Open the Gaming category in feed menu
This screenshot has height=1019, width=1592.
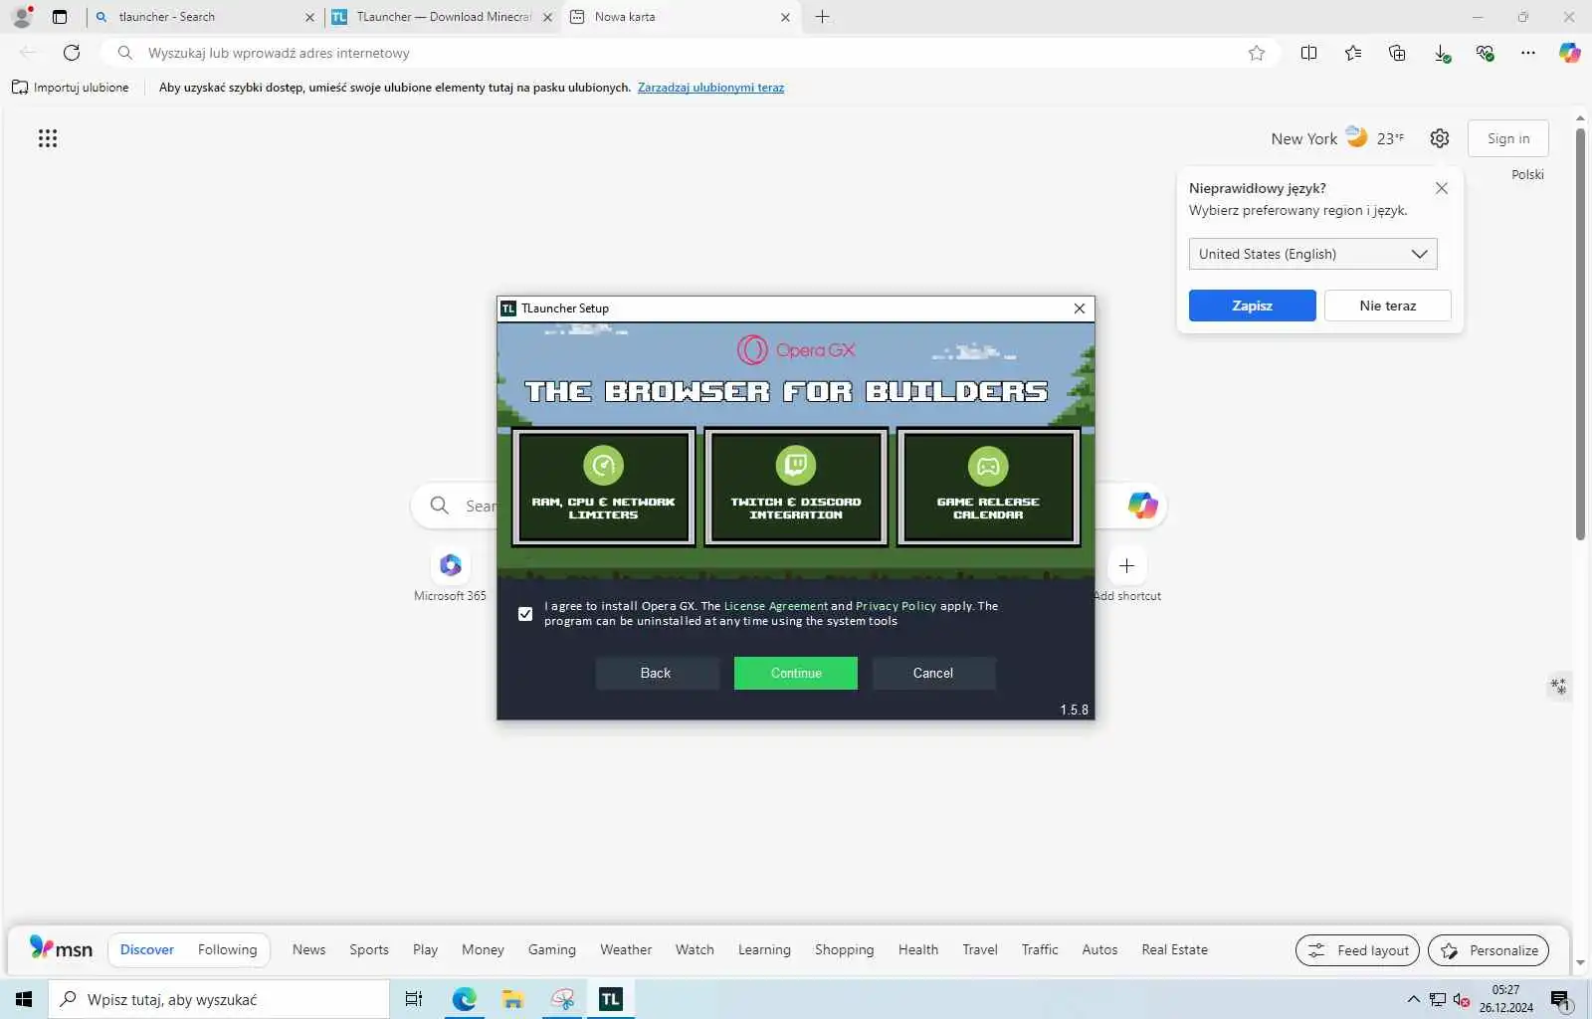[552, 949]
